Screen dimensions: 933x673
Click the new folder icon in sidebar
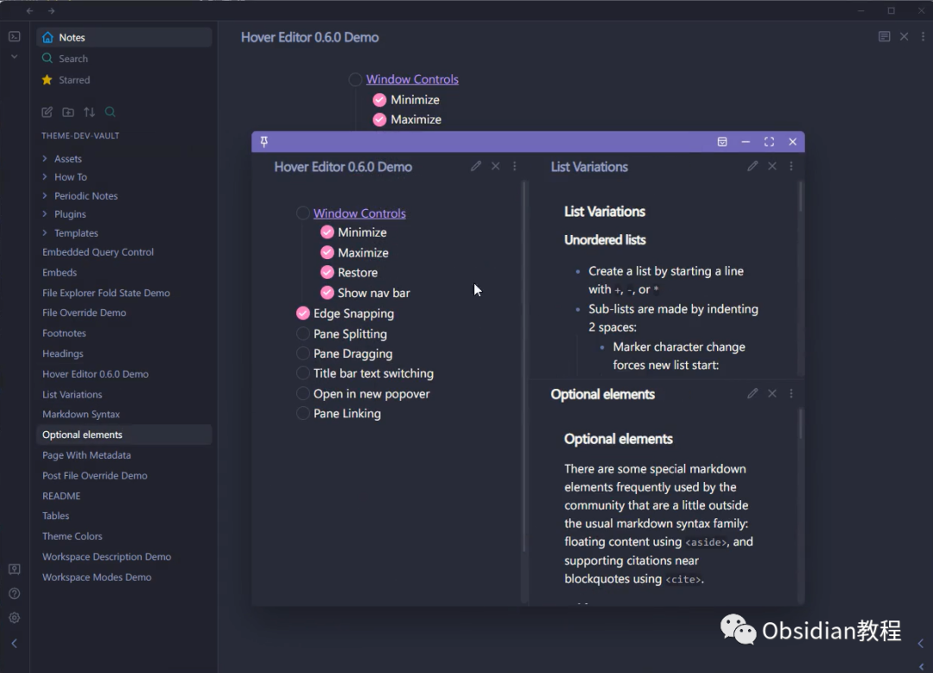[68, 111]
